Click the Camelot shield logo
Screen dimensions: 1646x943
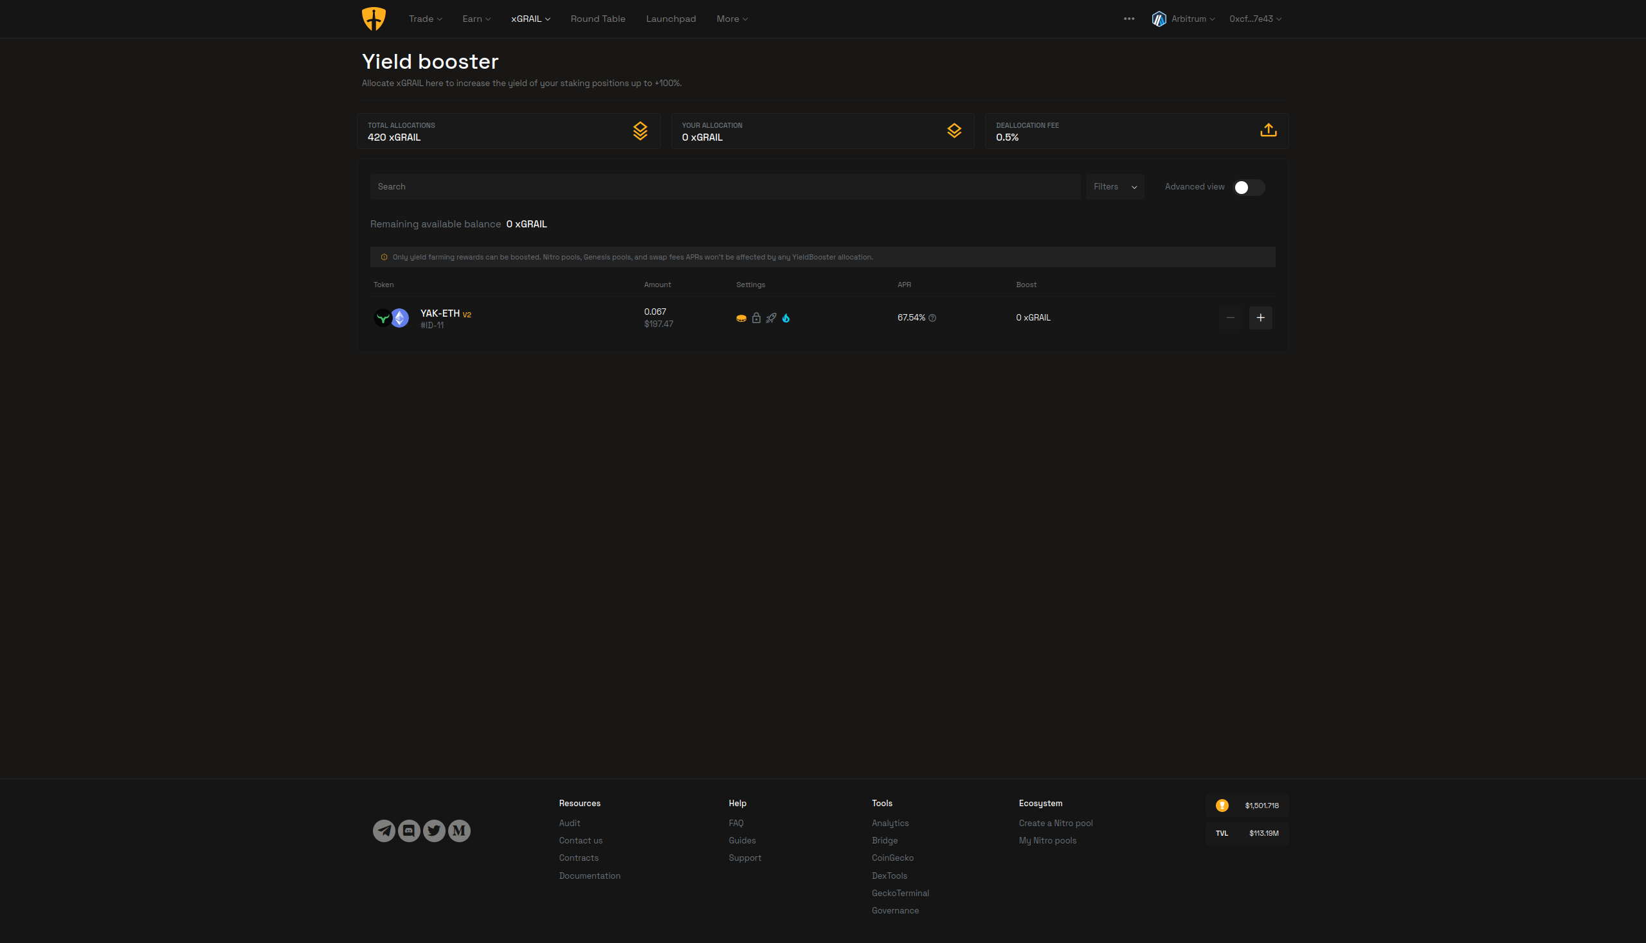click(374, 19)
